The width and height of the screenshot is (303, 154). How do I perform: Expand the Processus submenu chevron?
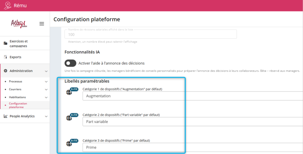pos(46,81)
